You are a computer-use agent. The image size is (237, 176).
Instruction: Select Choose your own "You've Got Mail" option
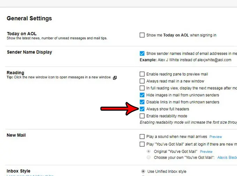149,158
